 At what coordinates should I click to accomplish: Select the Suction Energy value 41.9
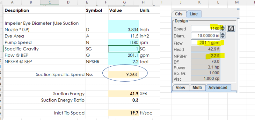click(x=124, y=94)
